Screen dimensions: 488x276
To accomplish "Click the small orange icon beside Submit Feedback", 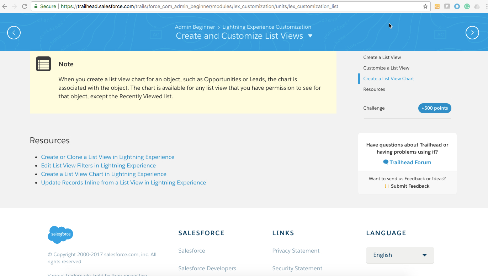I will (x=387, y=186).
